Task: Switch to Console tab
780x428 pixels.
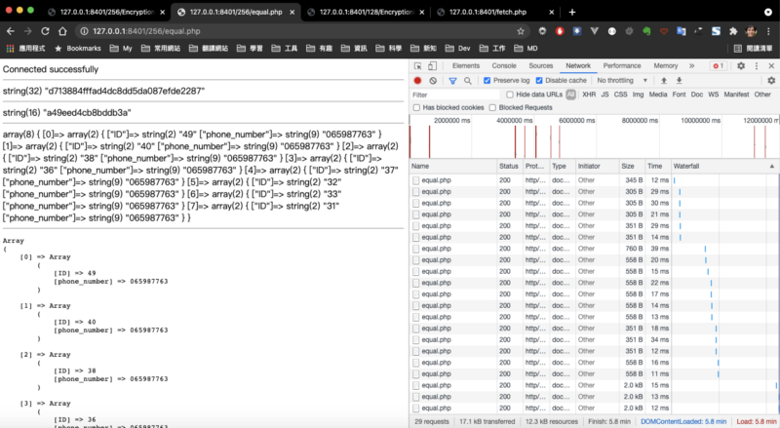Action: (x=504, y=65)
